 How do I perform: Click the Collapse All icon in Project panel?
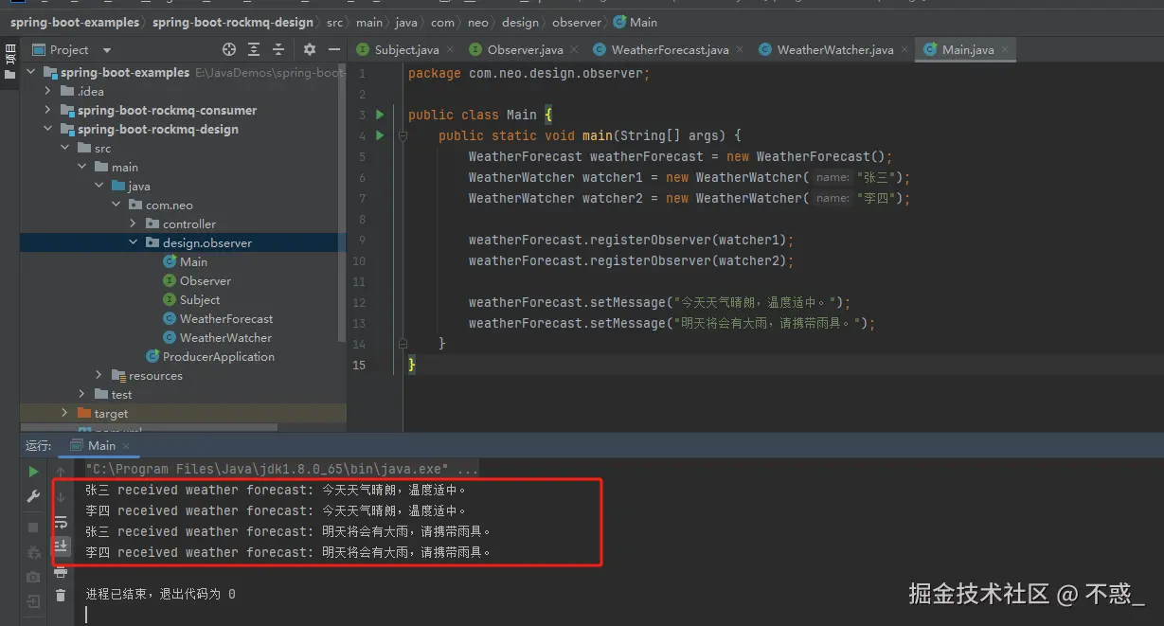click(x=278, y=49)
